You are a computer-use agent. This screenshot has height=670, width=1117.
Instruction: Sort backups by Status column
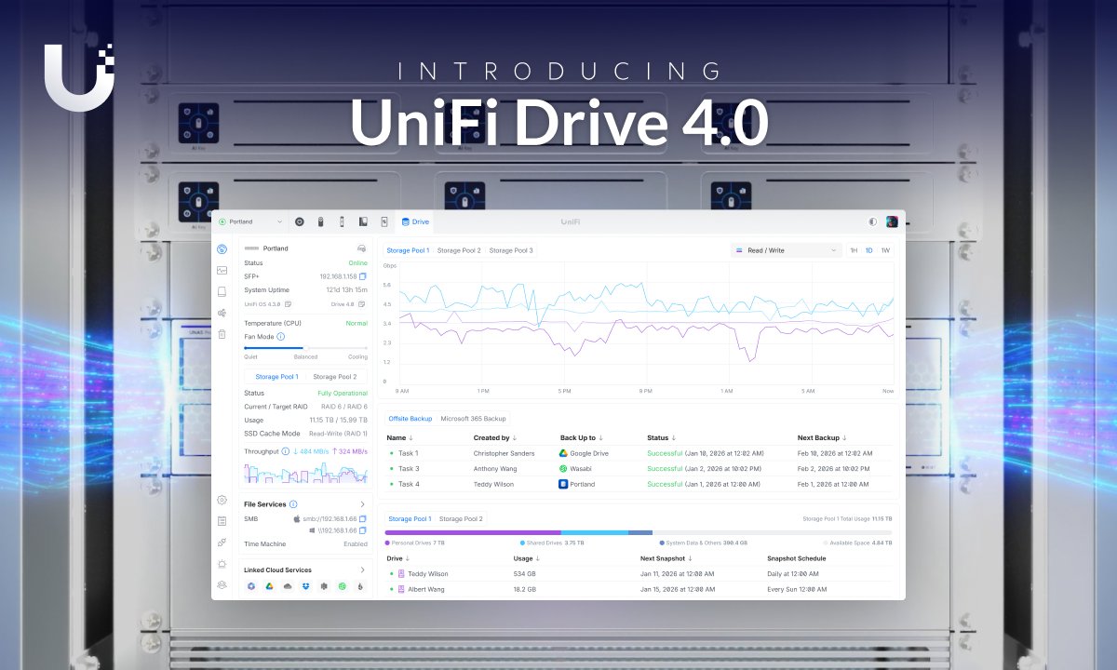click(661, 437)
